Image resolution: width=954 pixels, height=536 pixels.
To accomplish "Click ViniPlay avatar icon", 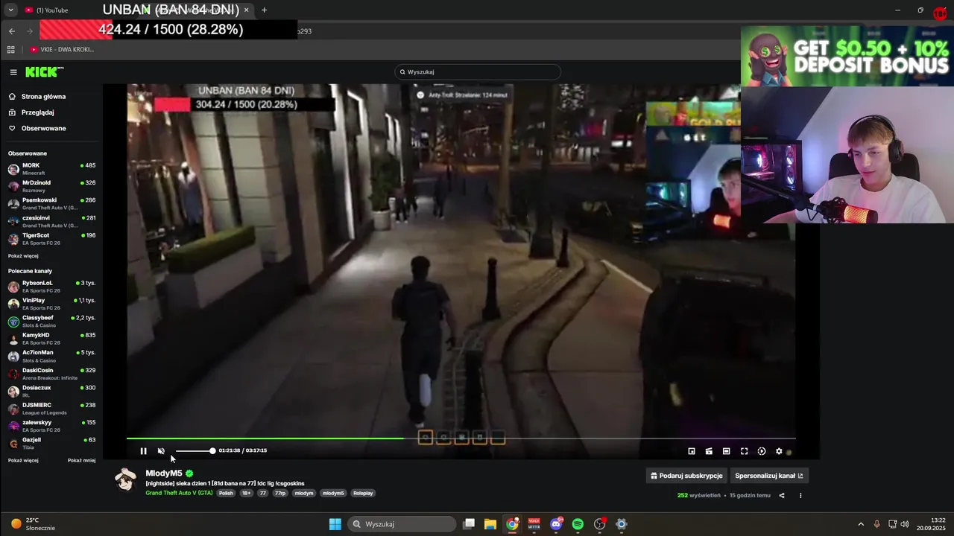I will 13,304.
